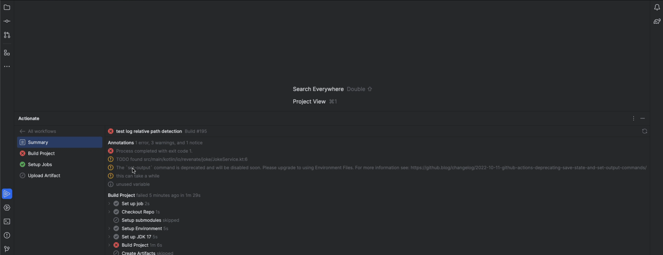Viewport: 663px width, 255px height.
Task: Open the Pull Requests panel
Action: (7, 35)
